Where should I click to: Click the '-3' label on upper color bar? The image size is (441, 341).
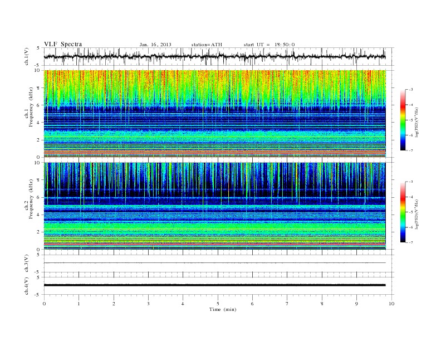pos(410,90)
